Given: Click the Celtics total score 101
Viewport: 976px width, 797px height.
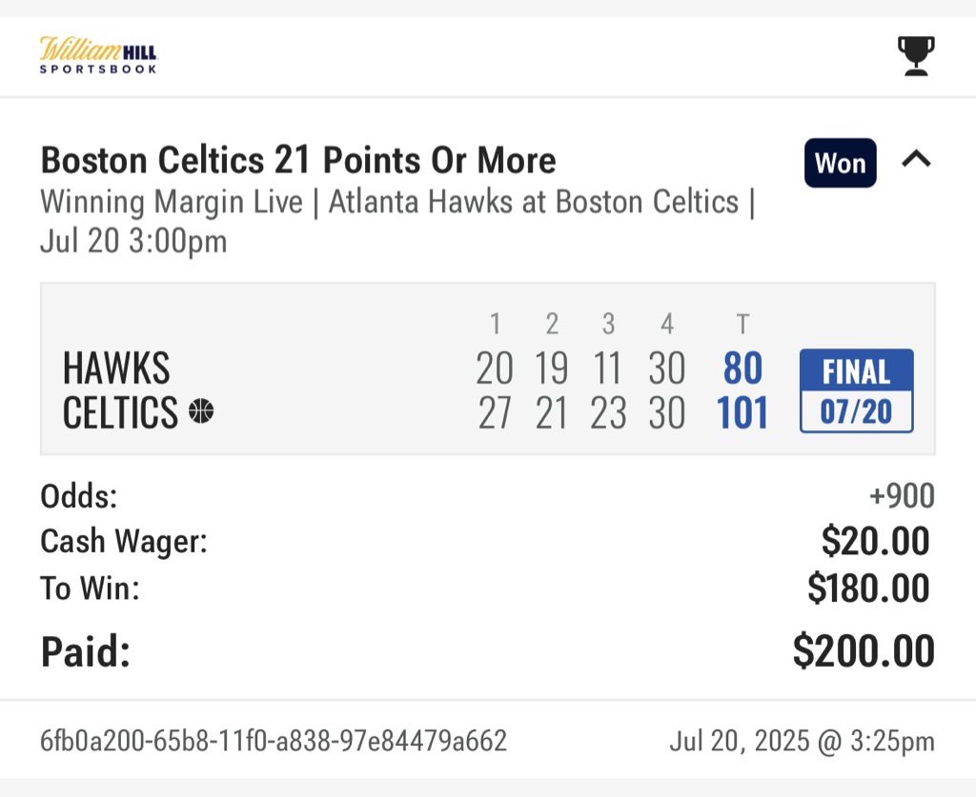Looking at the screenshot, I should point(742,413).
